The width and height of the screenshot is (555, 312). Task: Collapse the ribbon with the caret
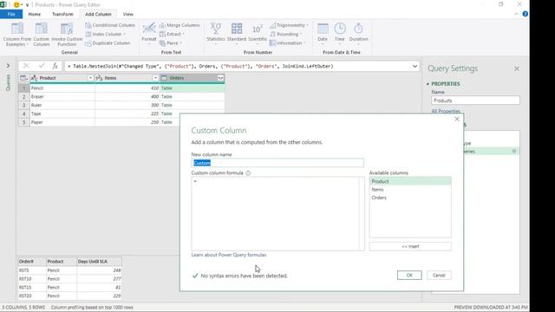[x=516, y=14]
